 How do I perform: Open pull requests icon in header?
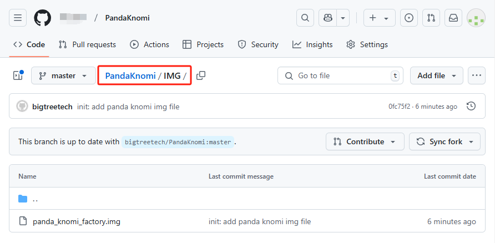pos(431,18)
